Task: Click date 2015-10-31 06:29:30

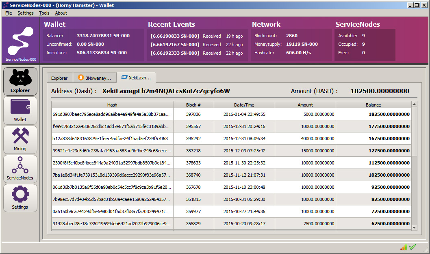Action: click(x=244, y=199)
